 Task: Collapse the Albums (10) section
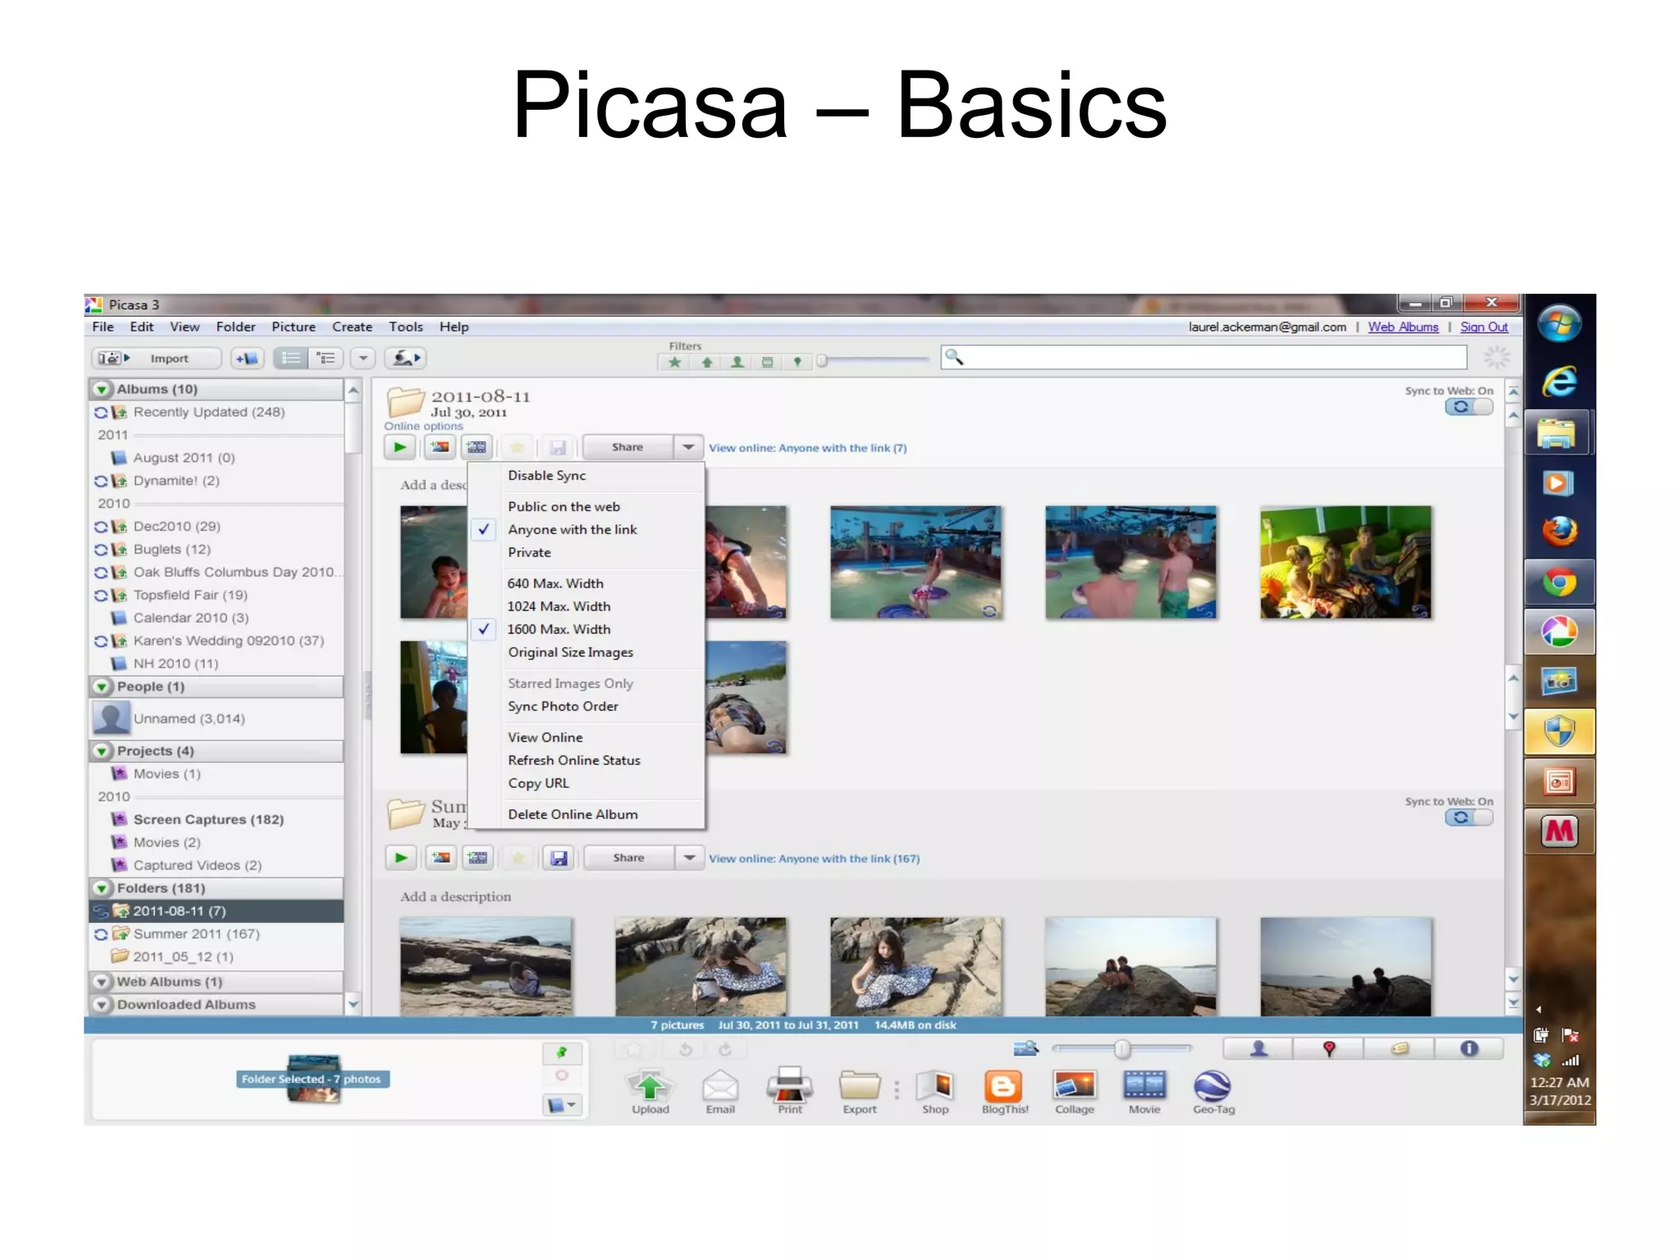pos(102,390)
